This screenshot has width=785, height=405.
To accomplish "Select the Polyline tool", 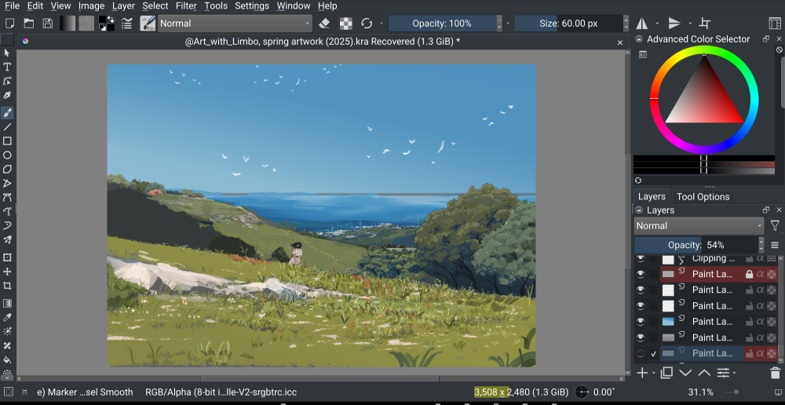I will (7, 183).
